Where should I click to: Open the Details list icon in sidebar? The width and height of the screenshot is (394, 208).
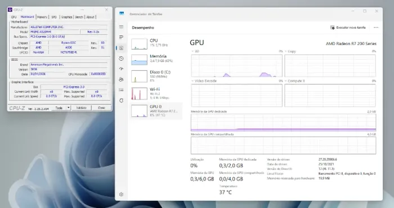(x=122, y=90)
